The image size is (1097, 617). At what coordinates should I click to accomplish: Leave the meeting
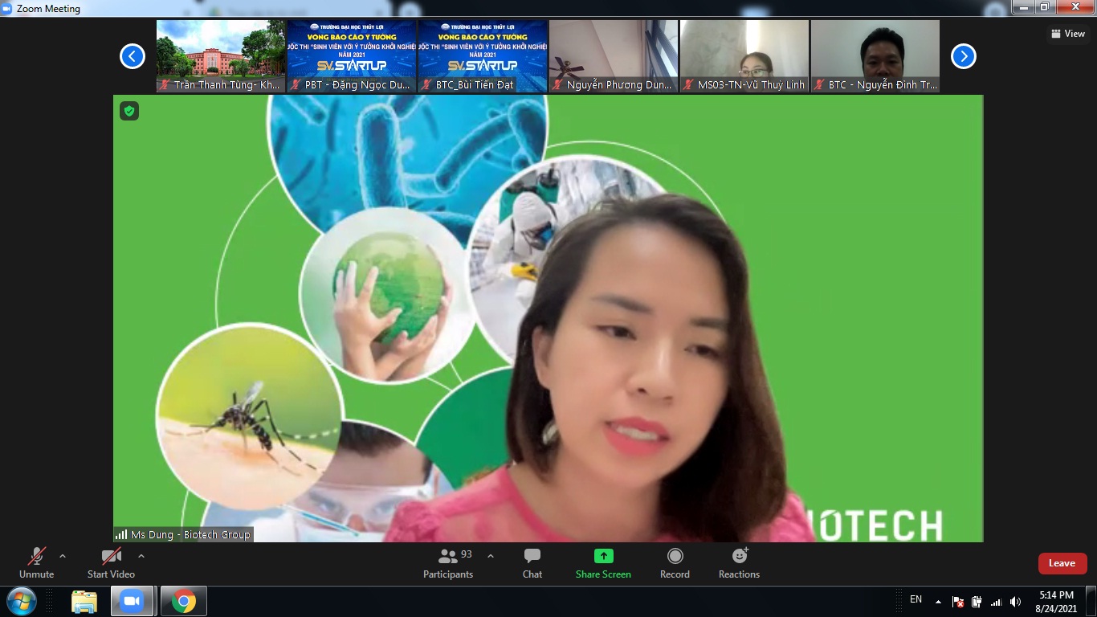coord(1062,563)
